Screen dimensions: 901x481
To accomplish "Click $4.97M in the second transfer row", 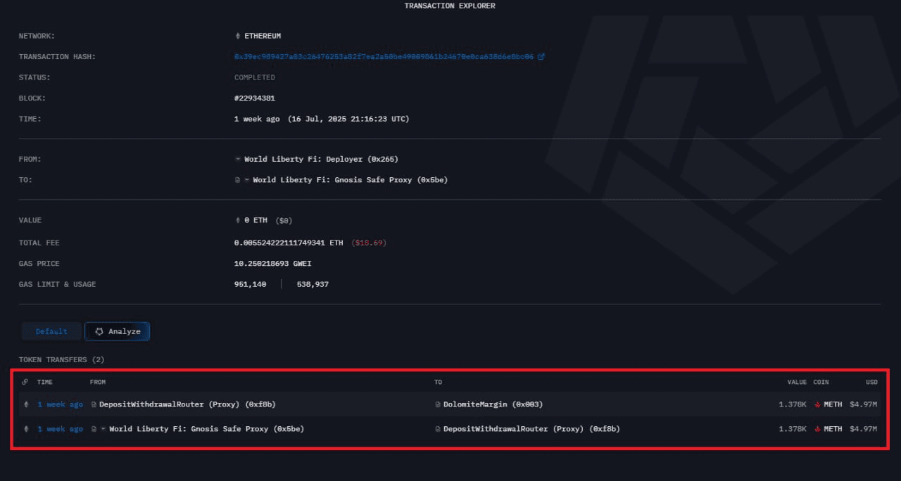I will [864, 429].
